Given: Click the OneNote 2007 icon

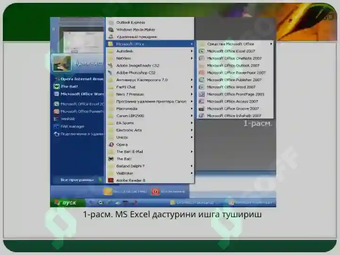Looking at the screenshot, I should (x=202, y=59).
